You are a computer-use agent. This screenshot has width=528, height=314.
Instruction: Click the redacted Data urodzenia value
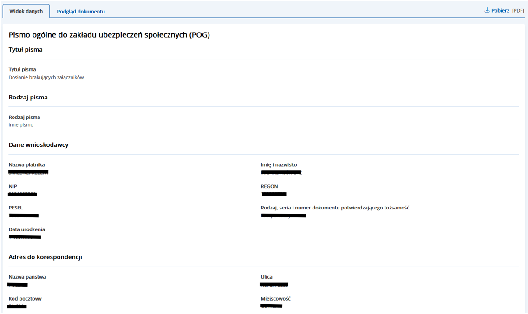click(25, 237)
